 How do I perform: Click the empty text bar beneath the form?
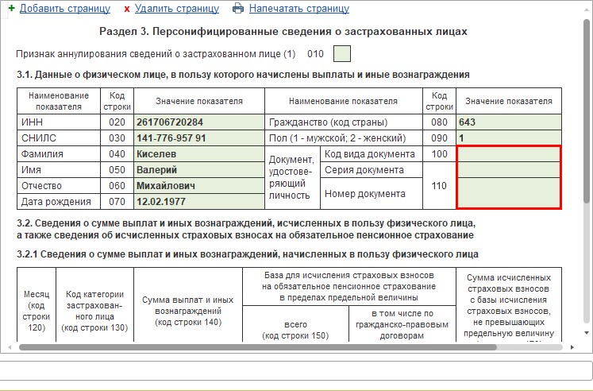point(297,370)
